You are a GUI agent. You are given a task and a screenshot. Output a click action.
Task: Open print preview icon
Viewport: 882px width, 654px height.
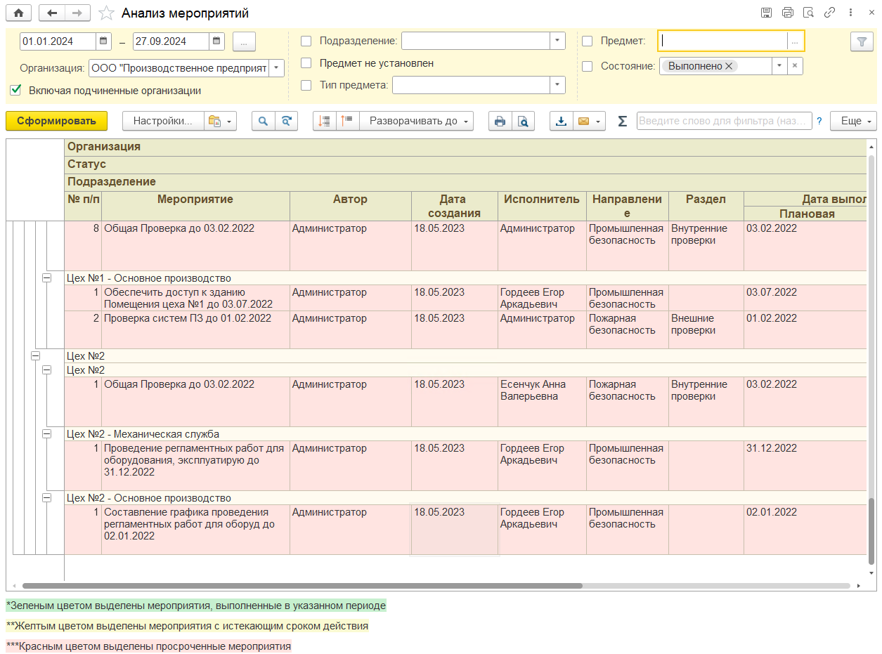(522, 121)
